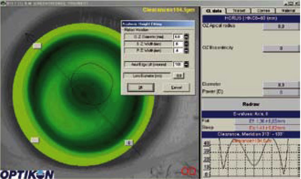Click the OK button in the dialog
The height and width of the screenshot is (179, 301).
coord(141,88)
